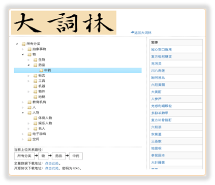Collapse the 人物 tree node
215x185 pixels.
(x=23, y=113)
